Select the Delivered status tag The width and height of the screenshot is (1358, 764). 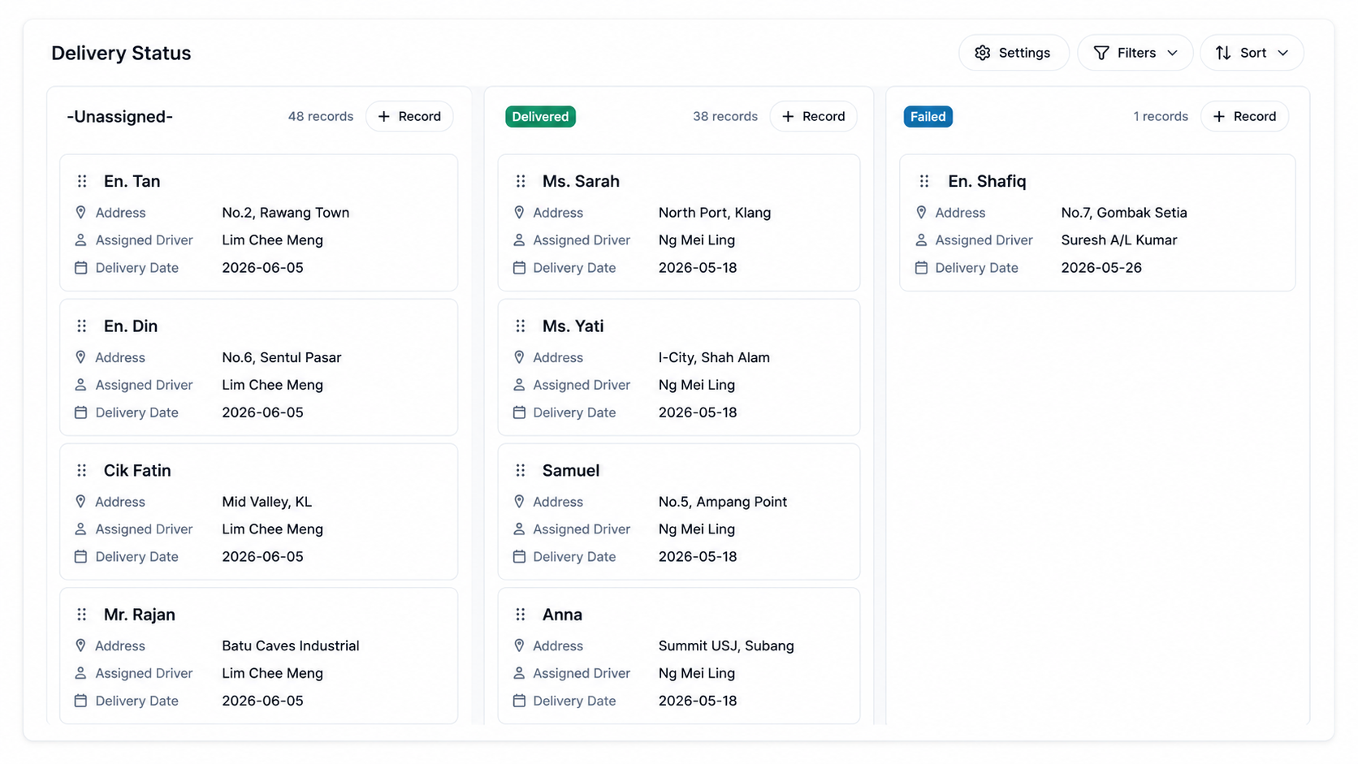540,117
